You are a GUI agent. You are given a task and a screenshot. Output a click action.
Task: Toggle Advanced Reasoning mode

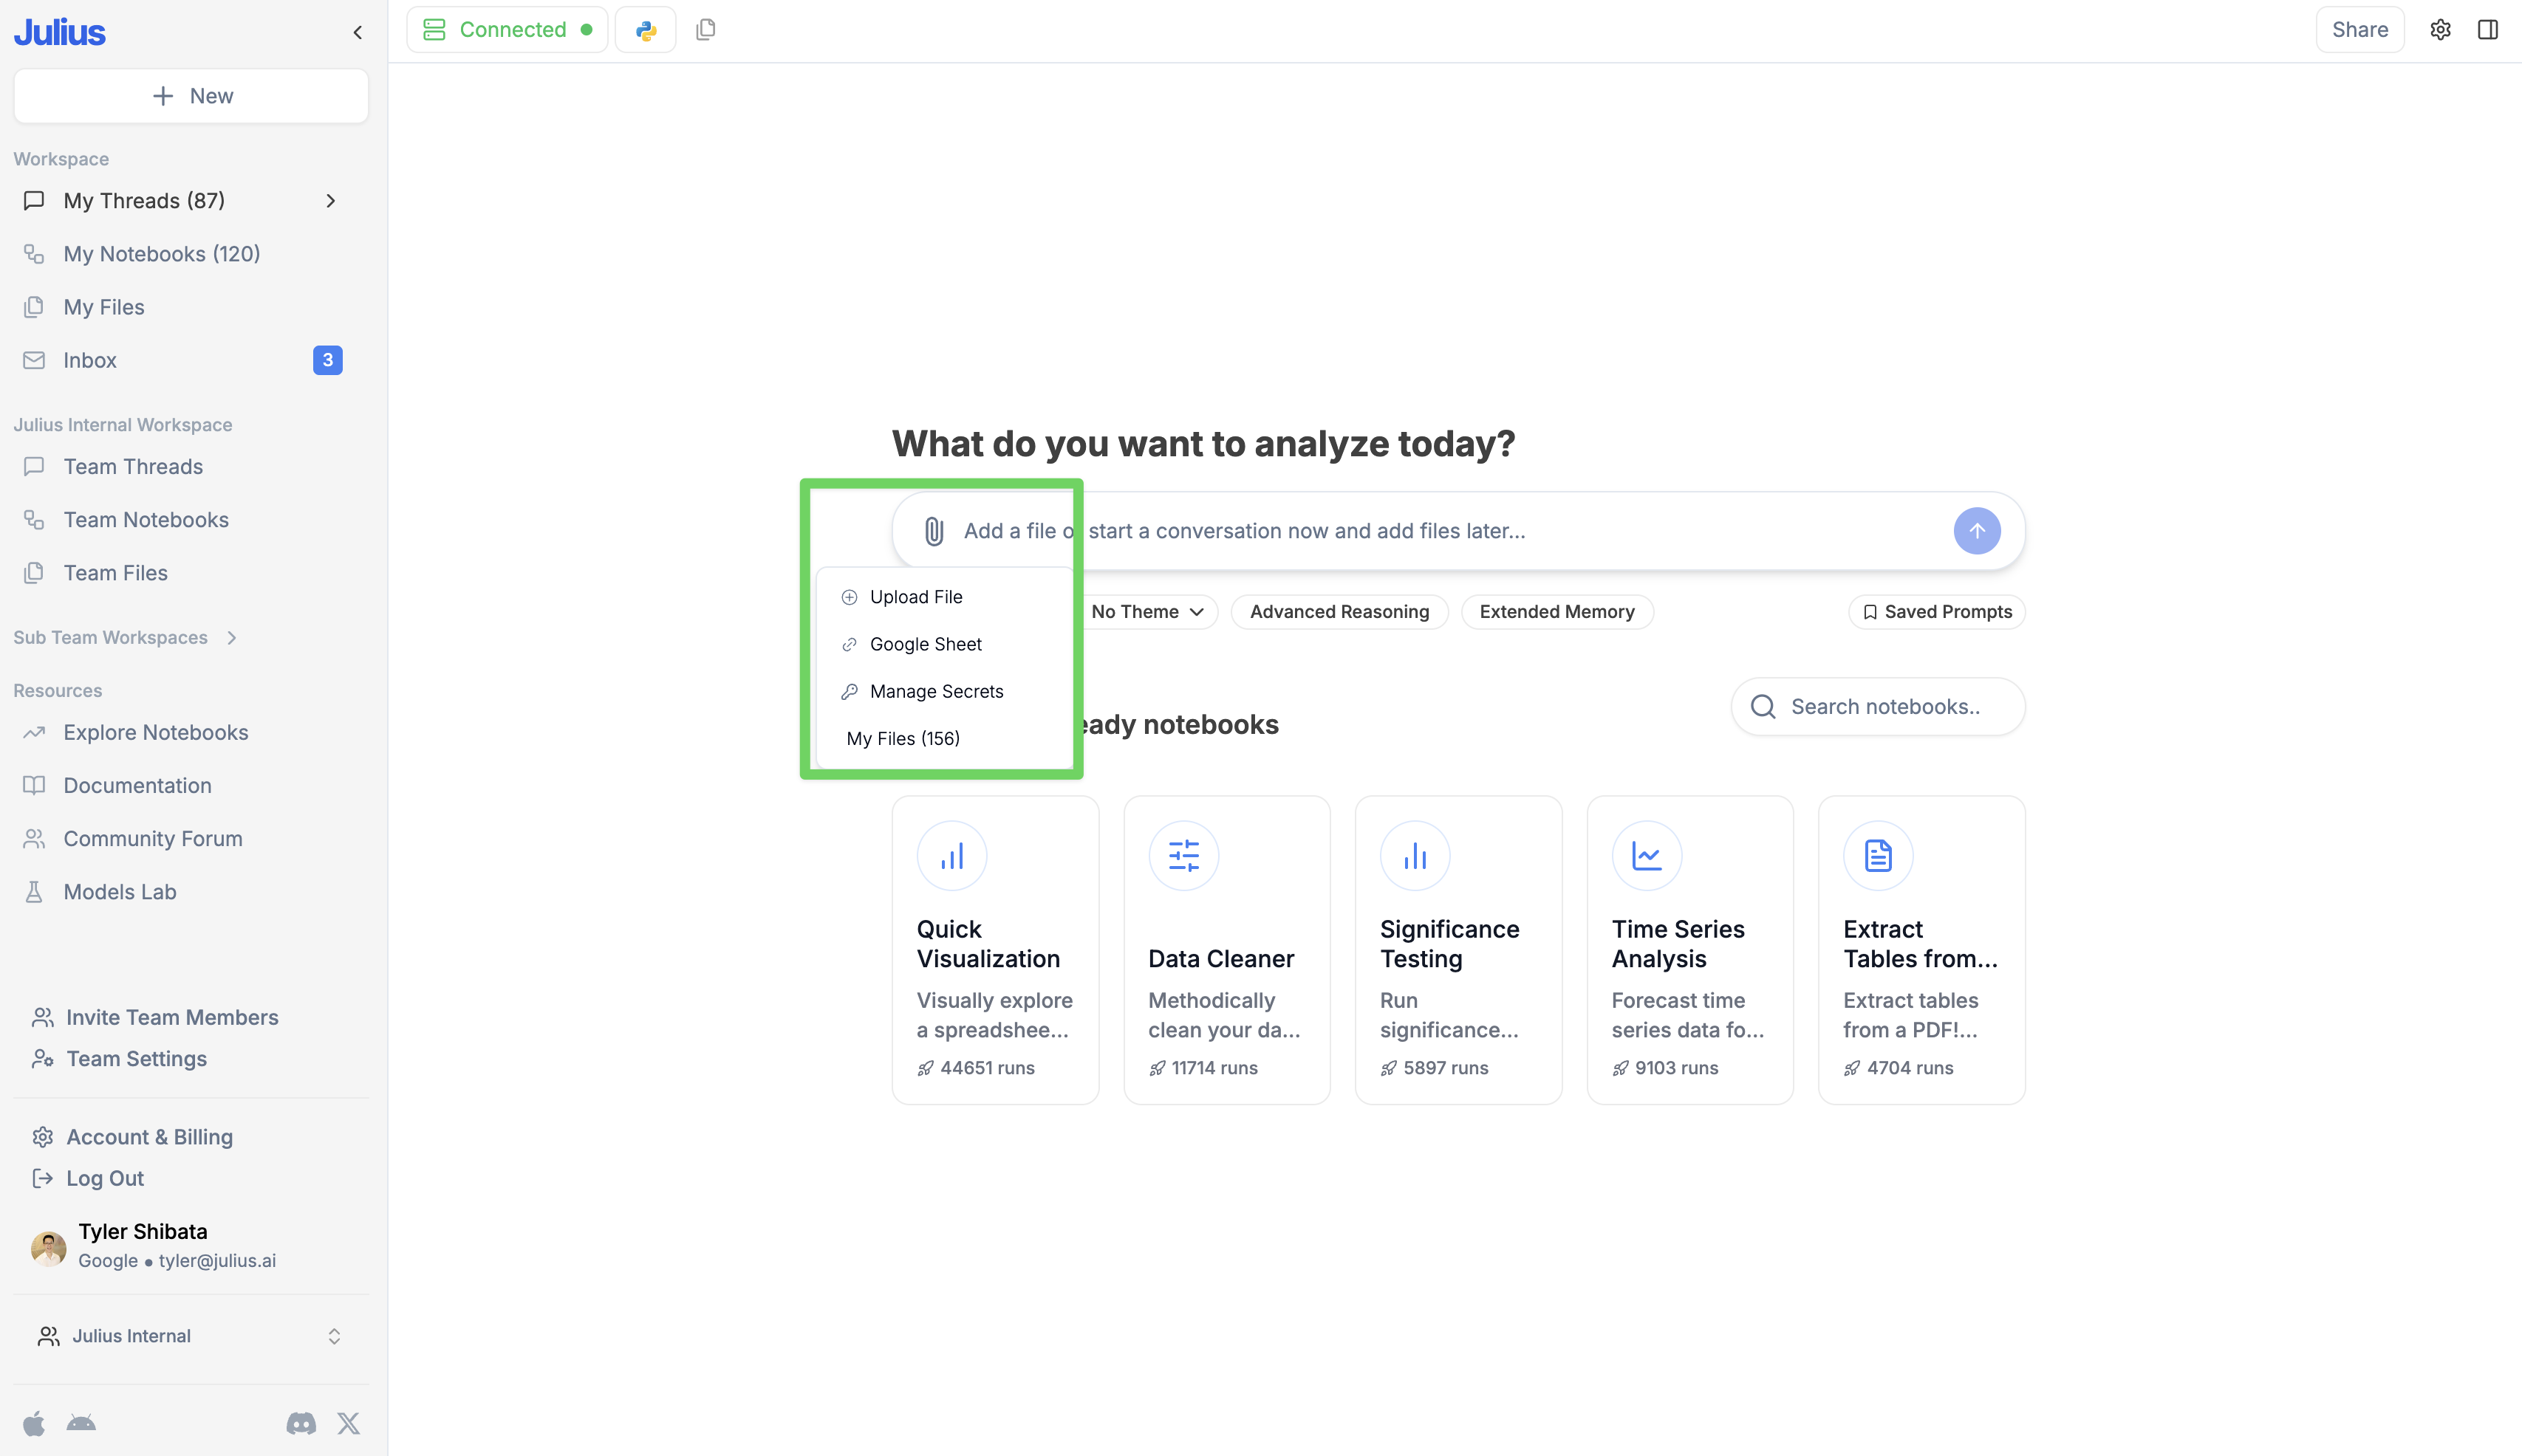point(1339,612)
